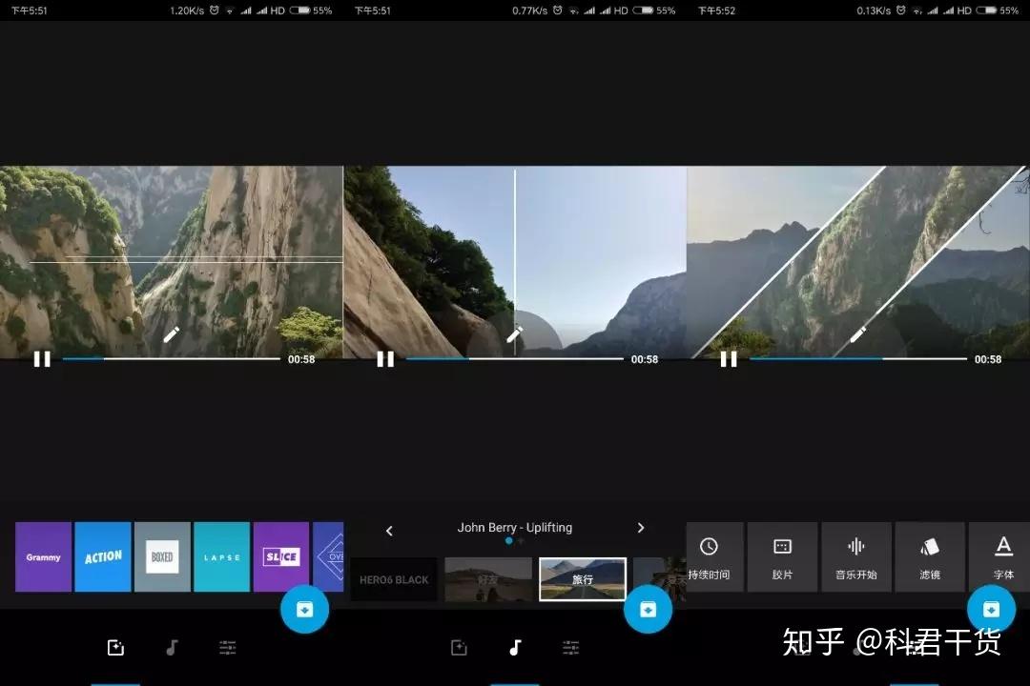Click the playback progress bar above John Berry track
Screen dimensions: 1030x686
514,359
